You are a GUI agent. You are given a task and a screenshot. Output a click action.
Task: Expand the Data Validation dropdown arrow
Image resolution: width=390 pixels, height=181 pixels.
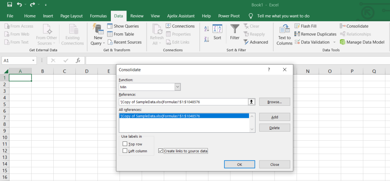[334, 42]
